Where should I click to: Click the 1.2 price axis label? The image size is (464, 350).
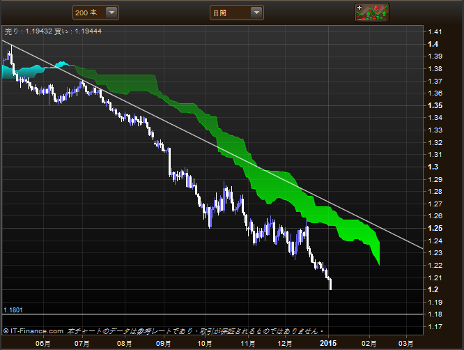(x=433, y=289)
